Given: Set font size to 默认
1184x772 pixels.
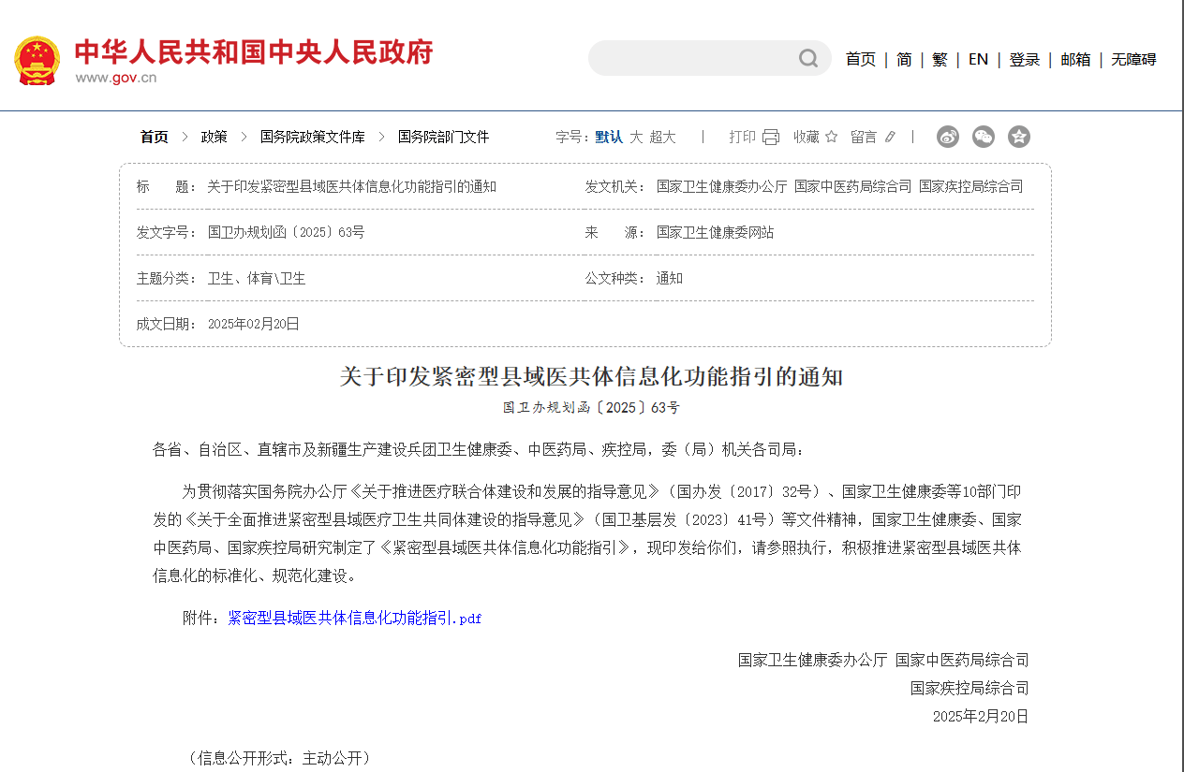Looking at the screenshot, I should coord(609,138).
